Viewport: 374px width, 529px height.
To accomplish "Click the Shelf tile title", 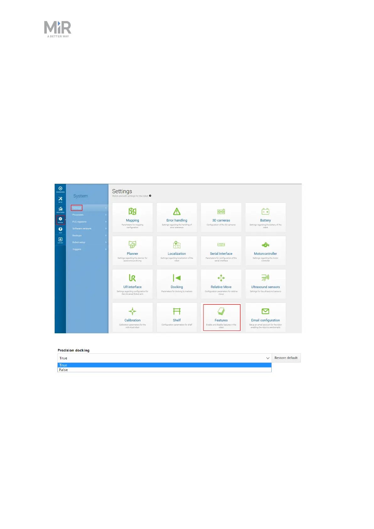I will click(x=177, y=320).
